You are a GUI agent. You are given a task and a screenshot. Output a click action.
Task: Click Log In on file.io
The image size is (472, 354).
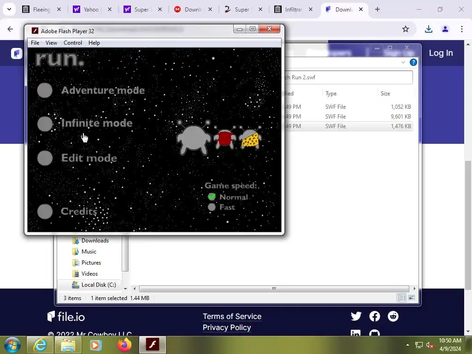(x=441, y=53)
